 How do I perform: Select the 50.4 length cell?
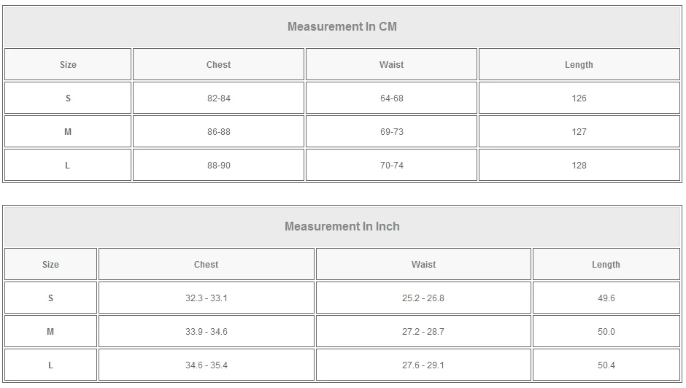(606, 365)
